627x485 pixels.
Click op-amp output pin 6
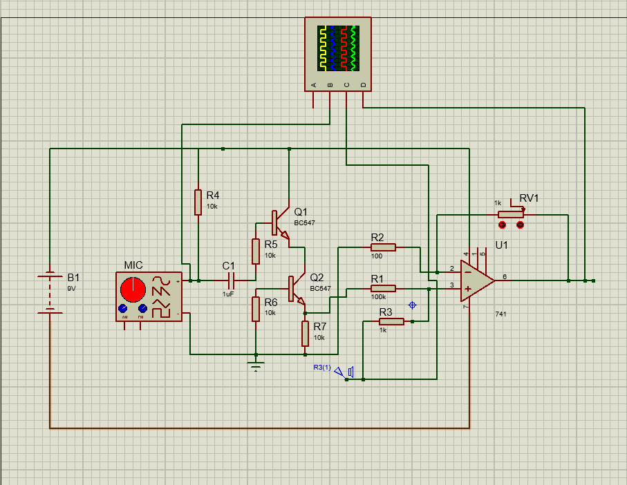tap(503, 280)
